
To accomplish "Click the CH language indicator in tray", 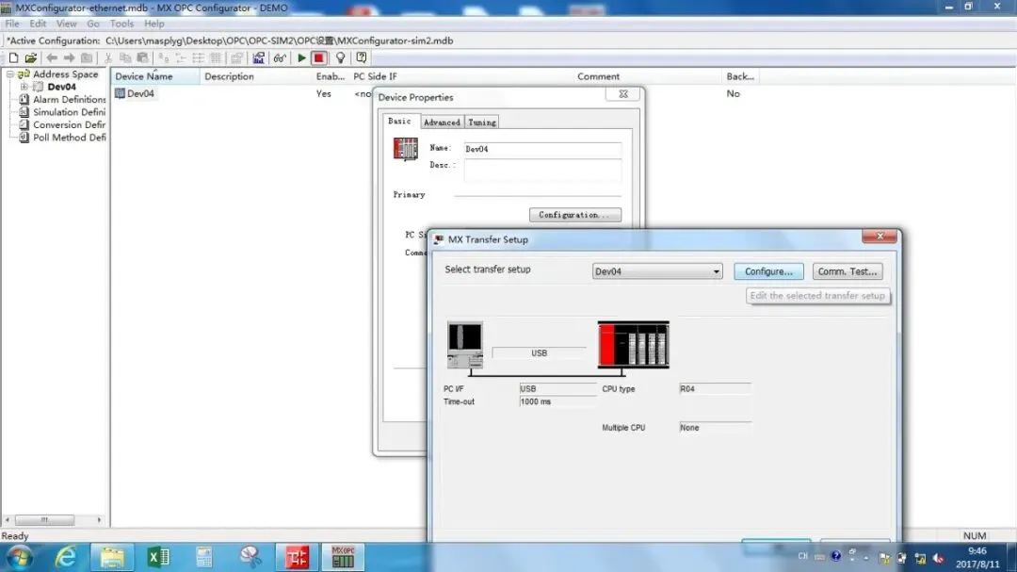I will (x=803, y=556).
